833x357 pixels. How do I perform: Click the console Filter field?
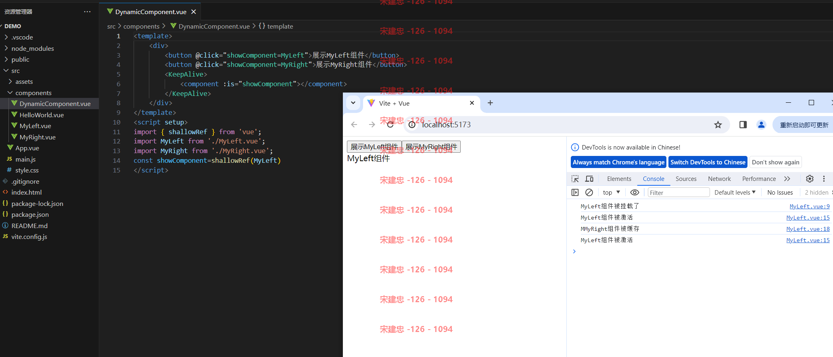pos(679,193)
